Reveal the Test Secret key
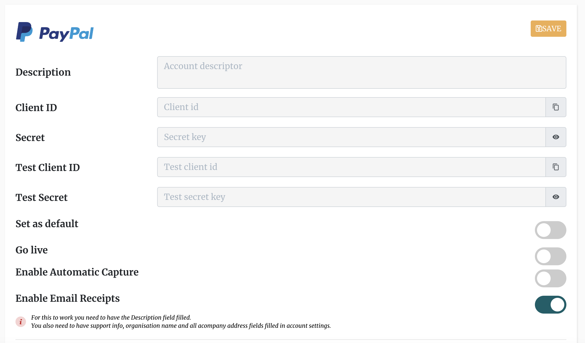 [x=556, y=197]
